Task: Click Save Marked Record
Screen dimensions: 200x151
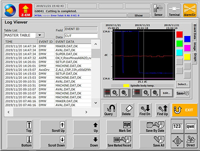Action: click(x=119, y=141)
